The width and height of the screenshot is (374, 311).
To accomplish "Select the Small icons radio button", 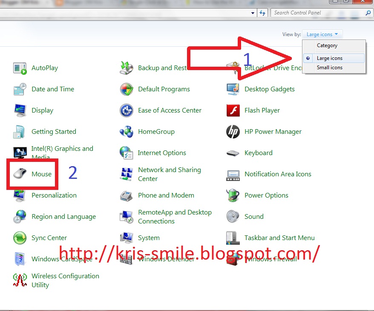I will (x=329, y=68).
